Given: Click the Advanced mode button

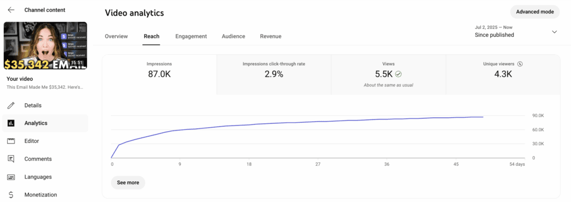Looking at the screenshot, I should (x=535, y=12).
